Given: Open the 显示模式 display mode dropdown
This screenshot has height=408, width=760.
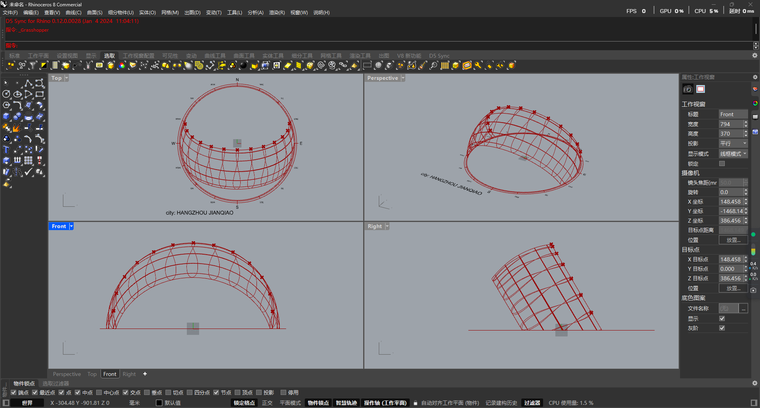Looking at the screenshot, I should (733, 154).
